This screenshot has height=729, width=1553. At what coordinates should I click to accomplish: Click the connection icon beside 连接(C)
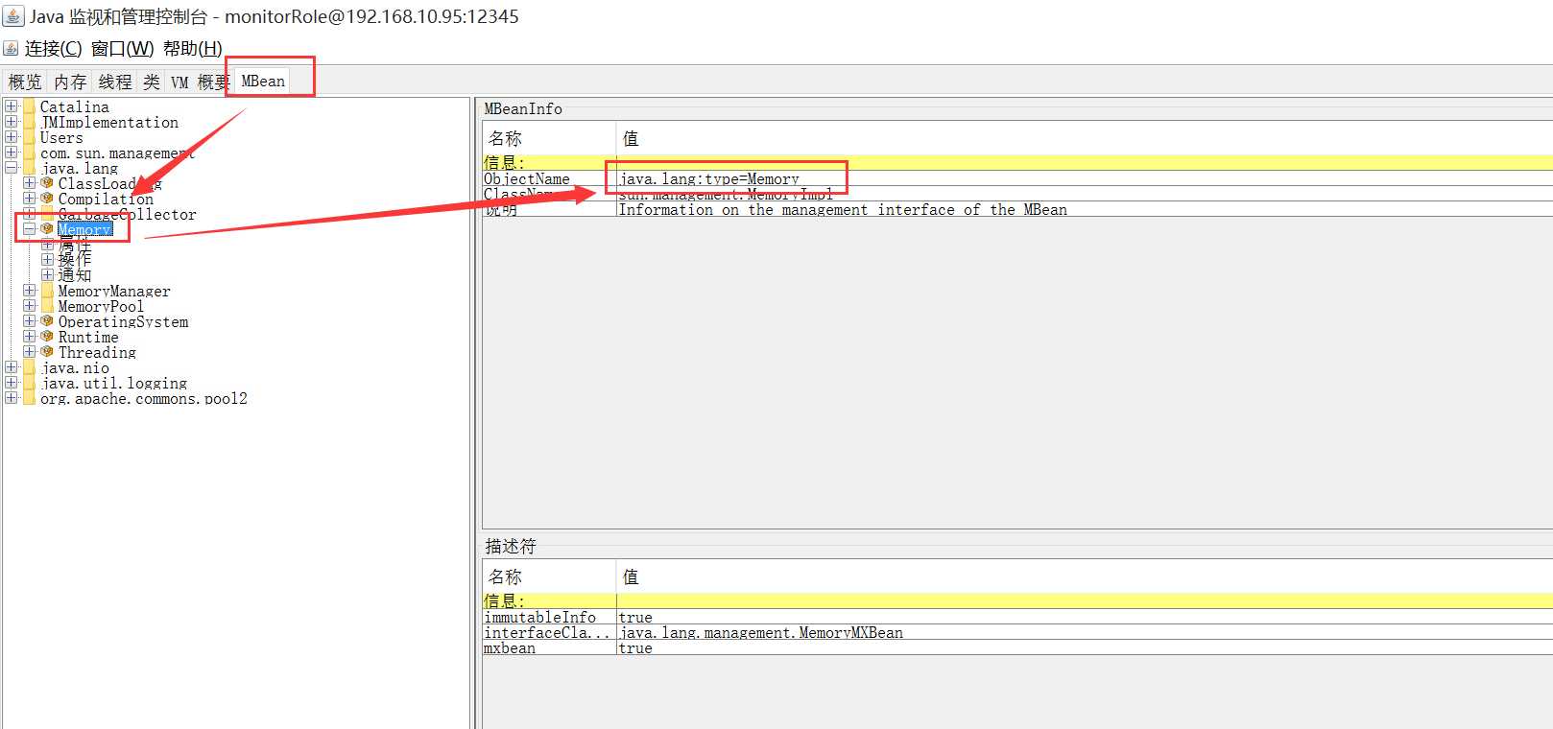click(11, 48)
